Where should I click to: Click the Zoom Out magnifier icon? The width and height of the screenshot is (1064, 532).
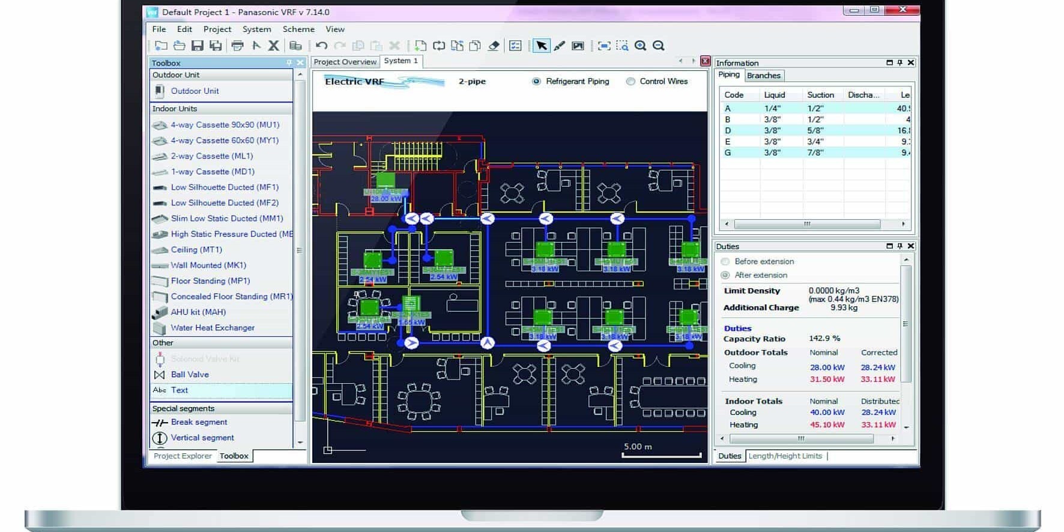(659, 46)
